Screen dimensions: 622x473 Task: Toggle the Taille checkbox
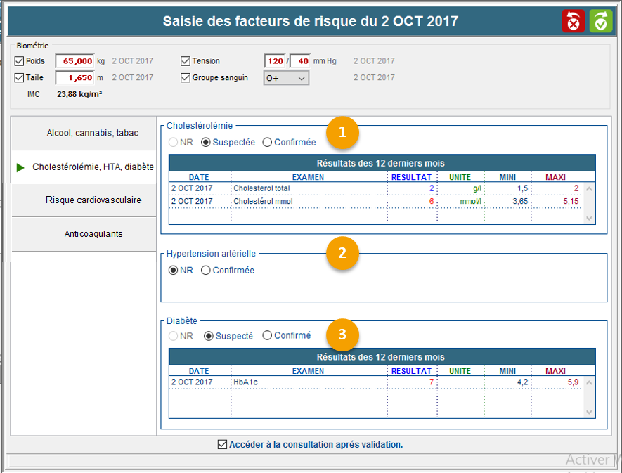[x=19, y=78]
